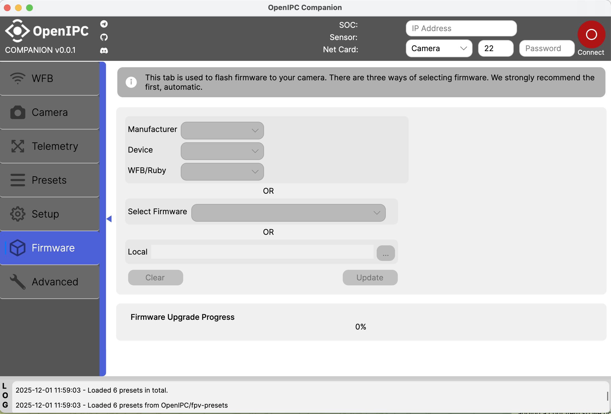
Task: Click the port field showing 22
Action: tap(496, 48)
